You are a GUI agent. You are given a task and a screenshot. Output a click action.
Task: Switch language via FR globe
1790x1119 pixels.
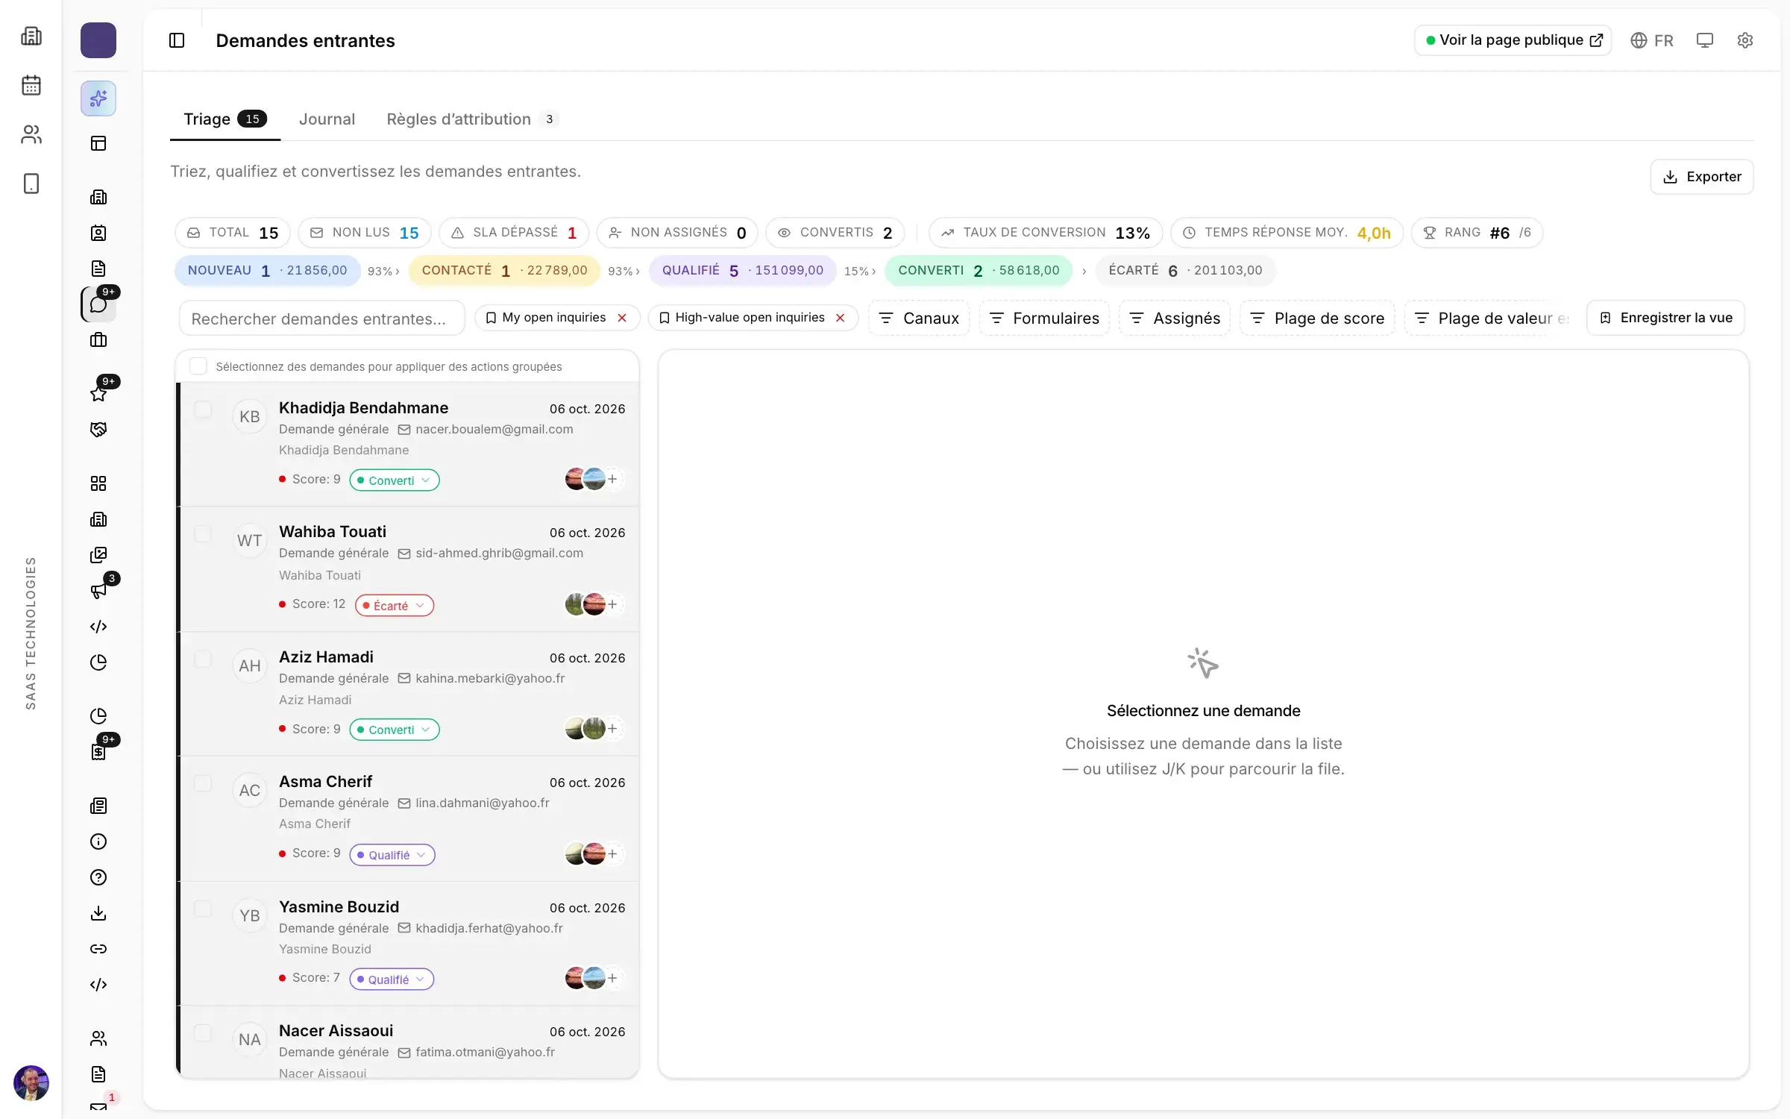point(1651,40)
